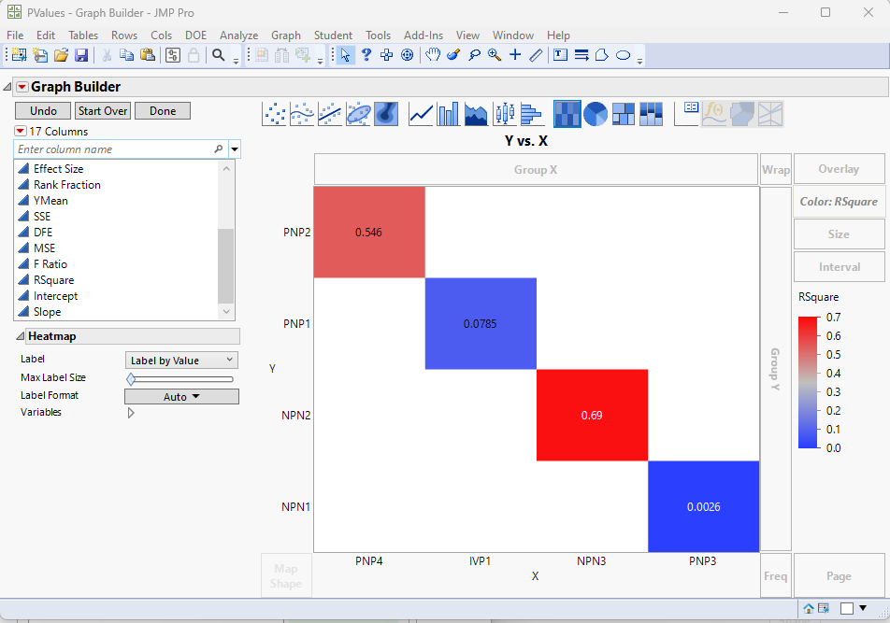Open the Add-Ins menu
Image resolution: width=890 pixels, height=623 pixels.
pos(423,35)
